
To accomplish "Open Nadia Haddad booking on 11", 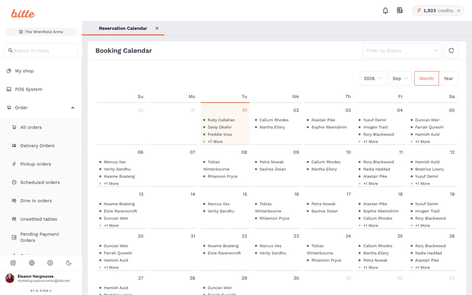I will (x=377, y=169).
